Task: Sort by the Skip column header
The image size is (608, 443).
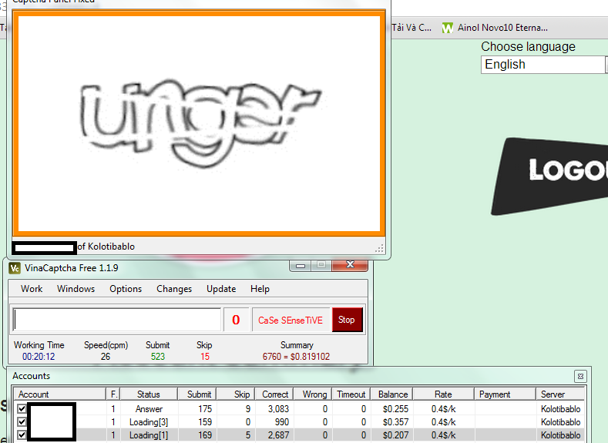Action: point(235,394)
